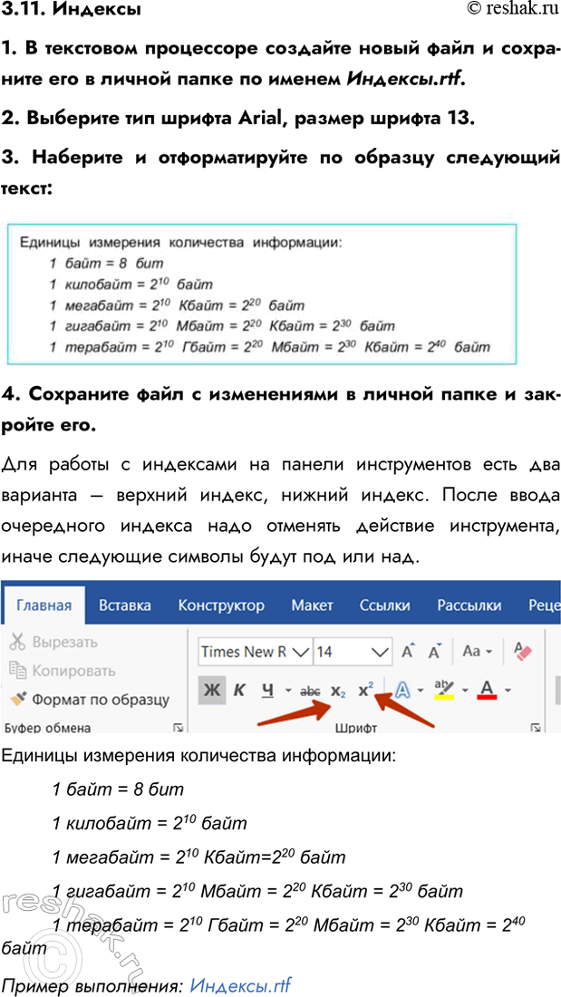Open the Индексы.rtf example link

click(x=241, y=985)
